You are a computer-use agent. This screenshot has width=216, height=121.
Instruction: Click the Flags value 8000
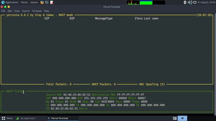(144, 102)
